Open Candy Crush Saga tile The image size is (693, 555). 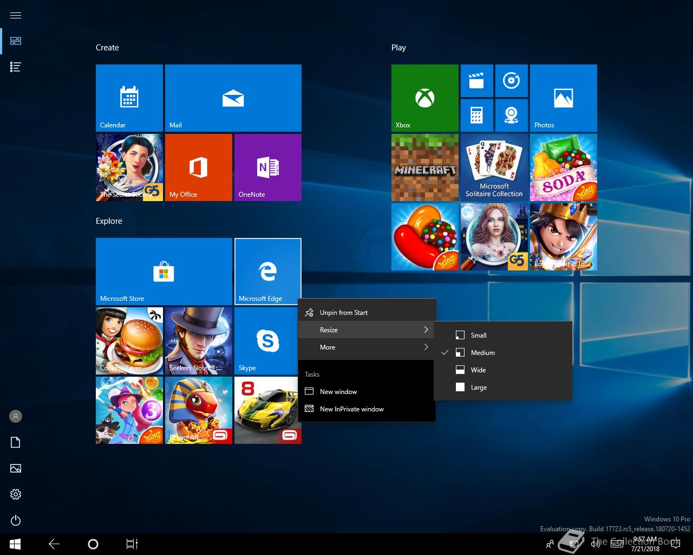[425, 237]
